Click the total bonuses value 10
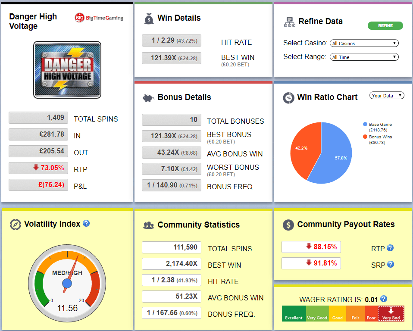Image resolution: width=413 pixels, height=331 pixels. (172, 120)
